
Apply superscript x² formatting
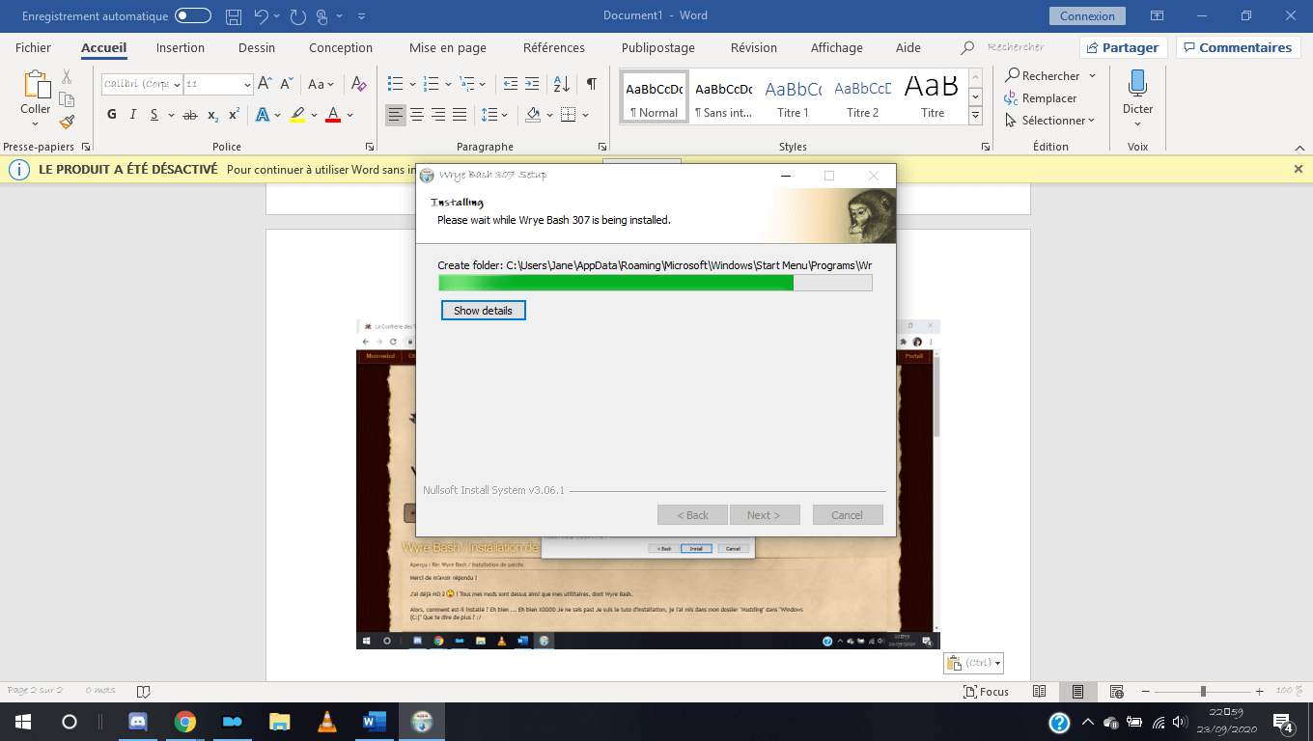(234, 115)
